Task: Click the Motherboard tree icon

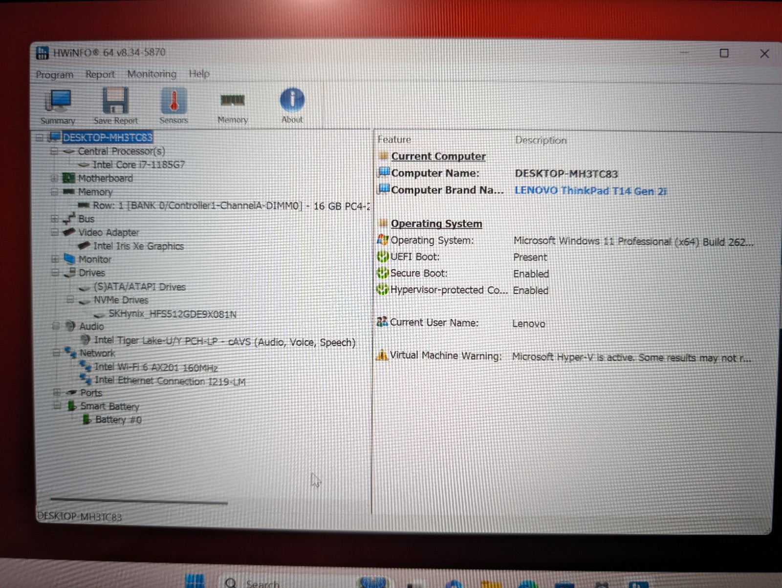Action: [69, 178]
